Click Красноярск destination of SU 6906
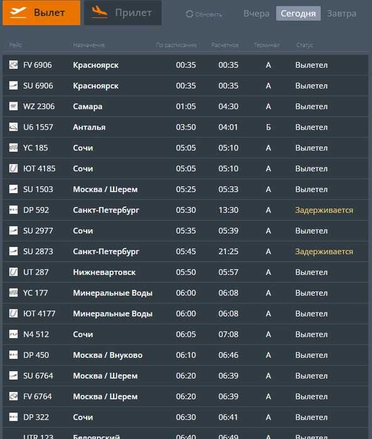372x439 pixels. [95, 86]
